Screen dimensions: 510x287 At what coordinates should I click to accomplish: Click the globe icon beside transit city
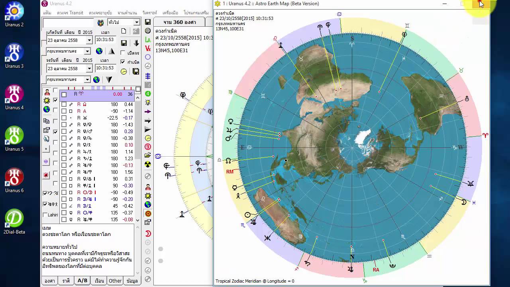coord(96,79)
